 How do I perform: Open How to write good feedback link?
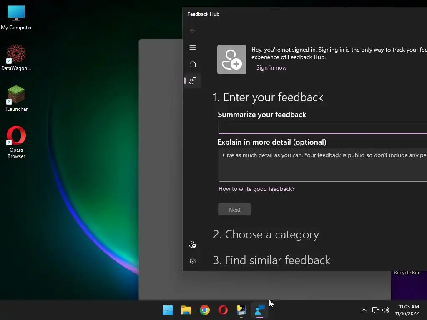256,189
